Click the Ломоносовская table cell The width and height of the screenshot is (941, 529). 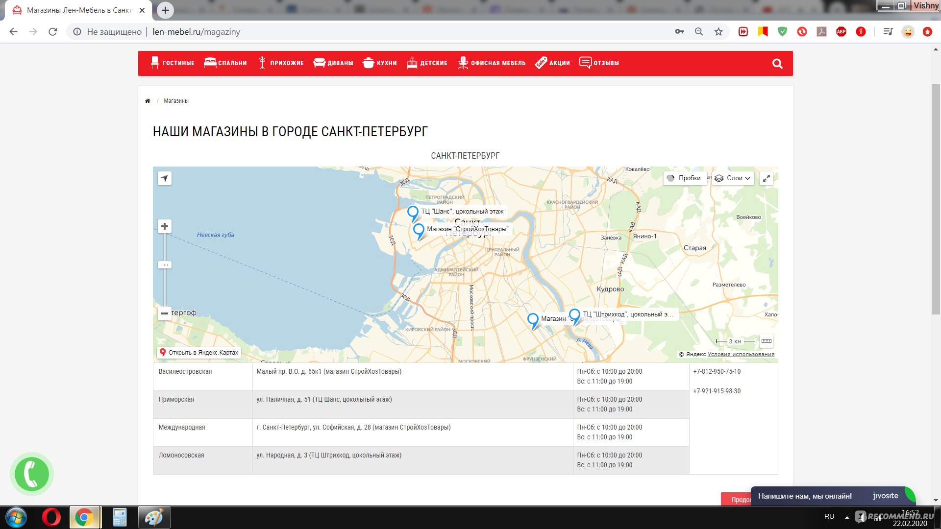pyautogui.click(x=203, y=460)
